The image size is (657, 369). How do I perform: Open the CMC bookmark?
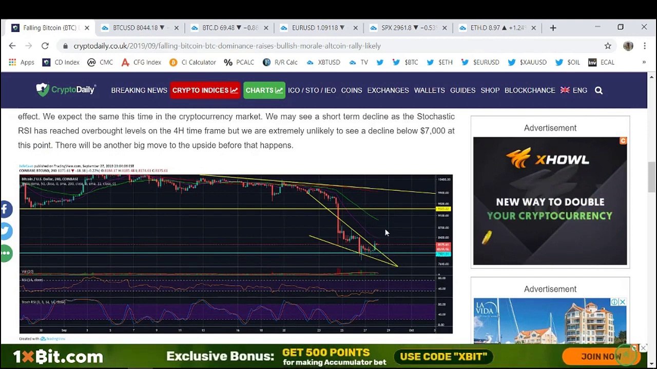pyautogui.click(x=100, y=63)
